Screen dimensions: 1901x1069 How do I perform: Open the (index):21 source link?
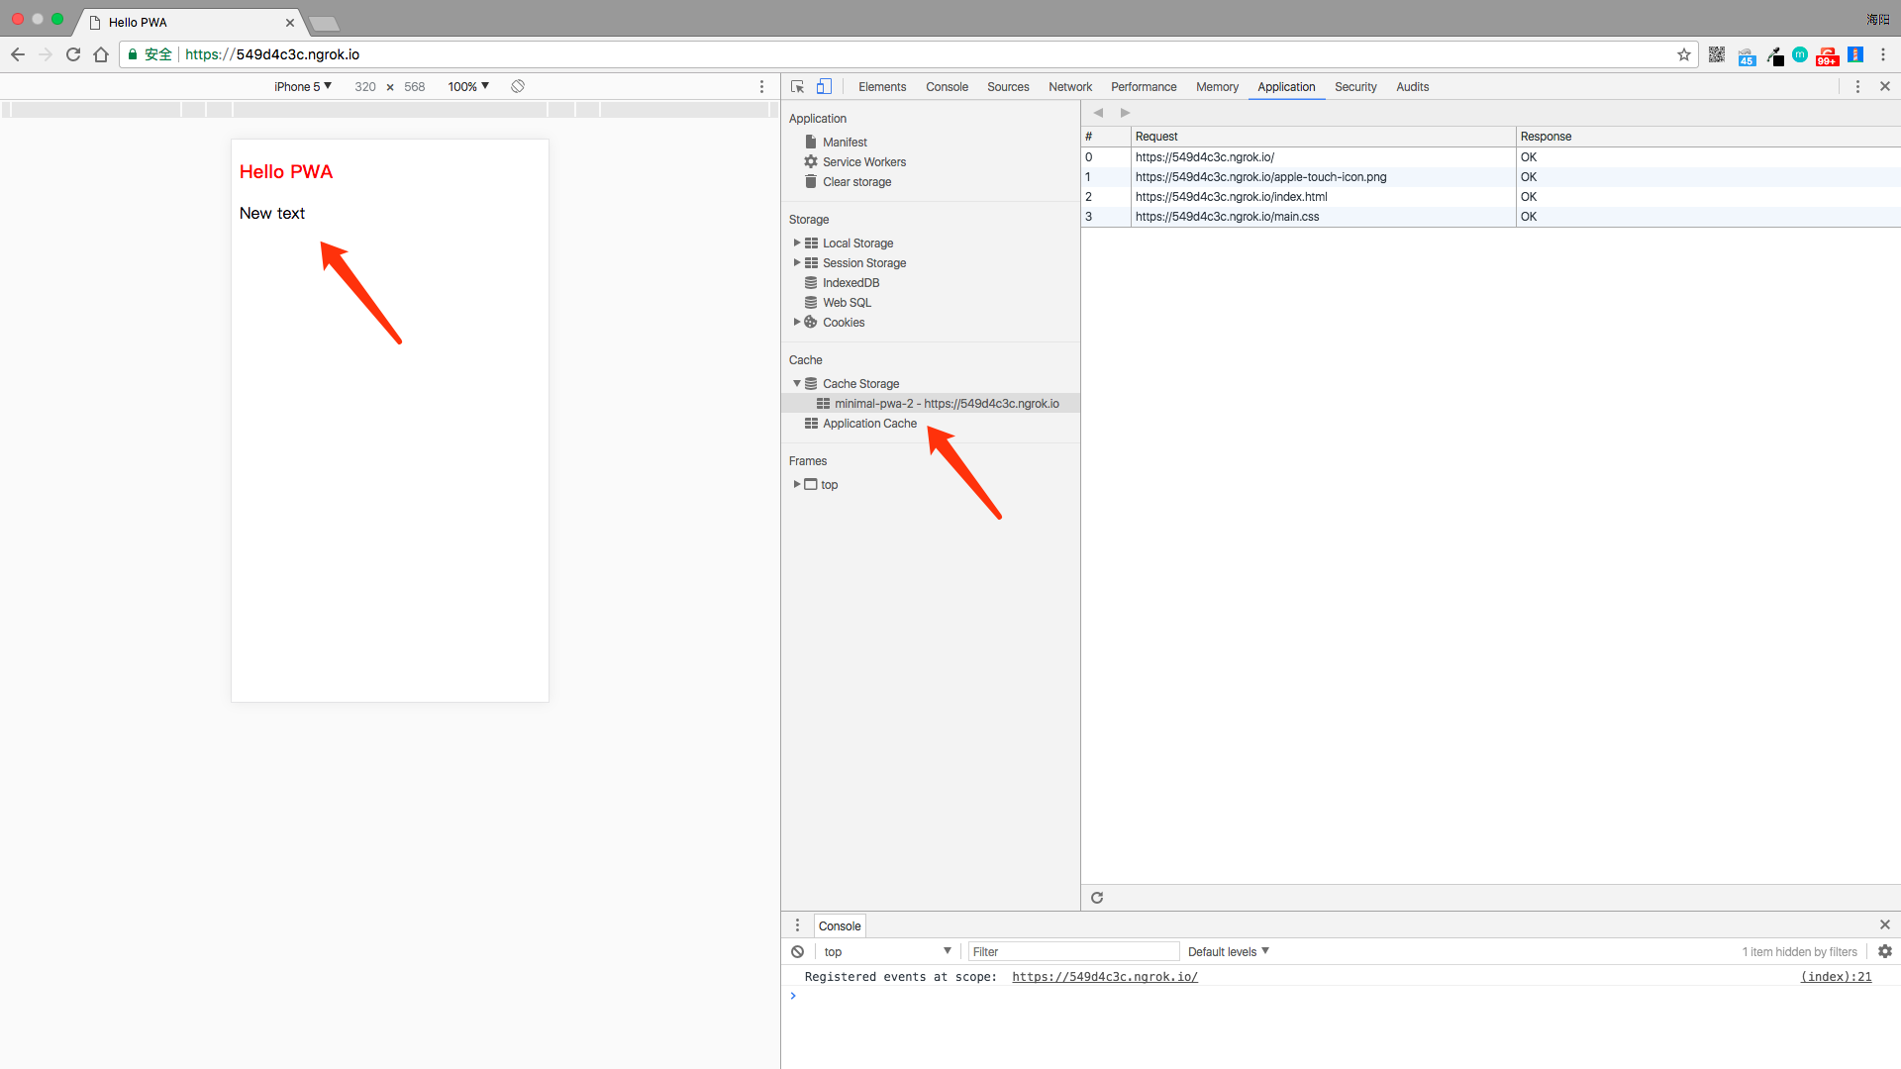[1836, 977]
